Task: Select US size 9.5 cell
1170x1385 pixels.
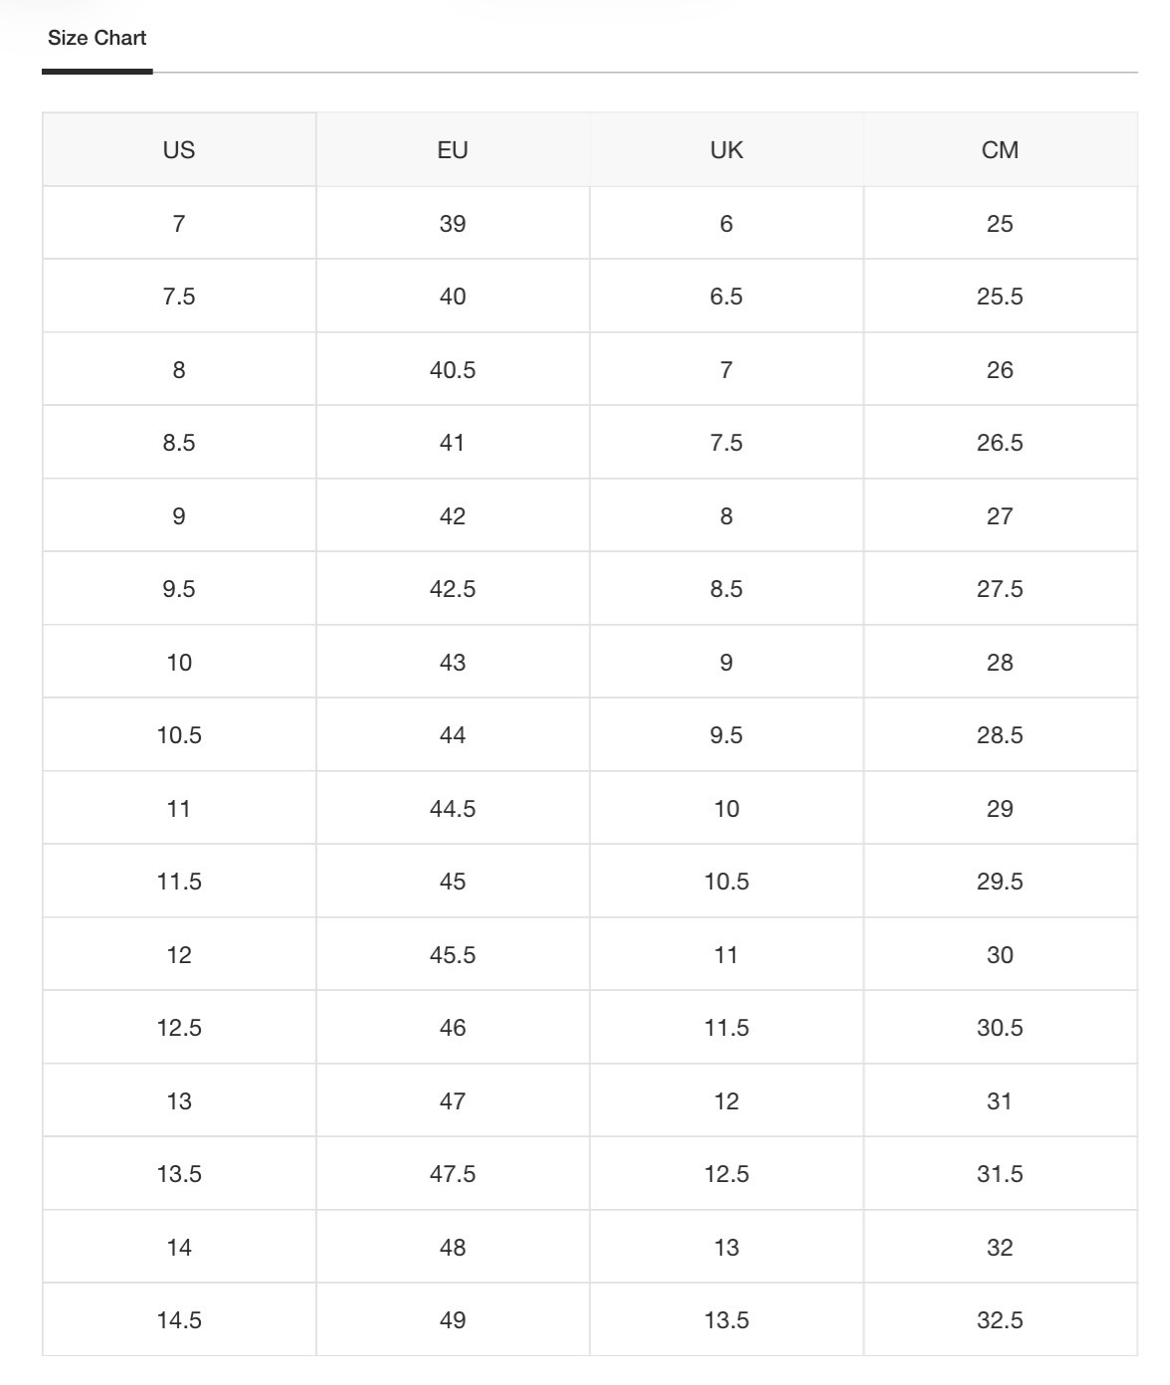Action: [x=179, y=589]
